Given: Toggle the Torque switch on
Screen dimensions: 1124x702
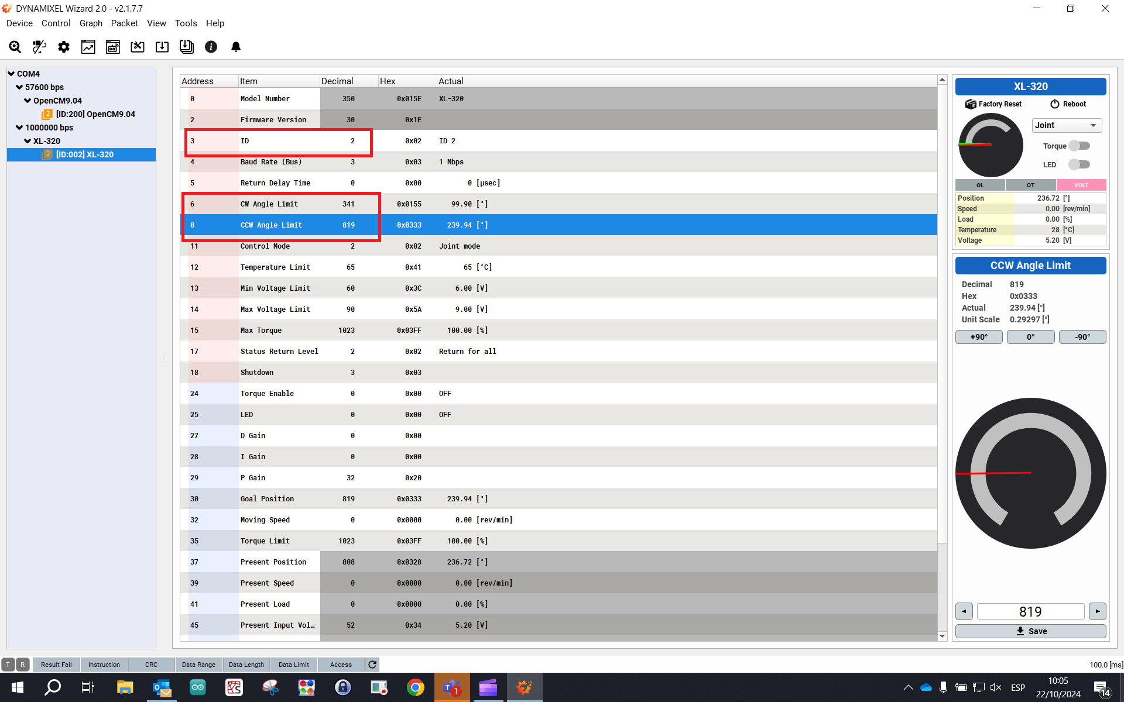Looking at the screenshot, I should click(x=1079, y=146).
